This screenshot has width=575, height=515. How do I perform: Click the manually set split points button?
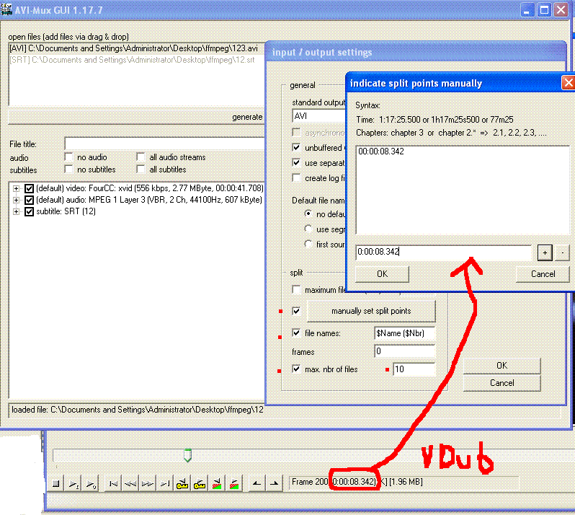click(371, 311)
